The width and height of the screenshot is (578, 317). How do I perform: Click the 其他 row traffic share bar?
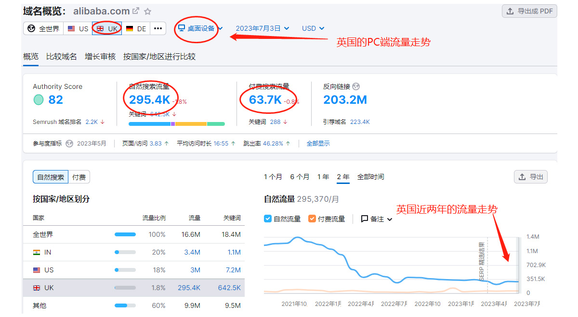tap(125, 305)
